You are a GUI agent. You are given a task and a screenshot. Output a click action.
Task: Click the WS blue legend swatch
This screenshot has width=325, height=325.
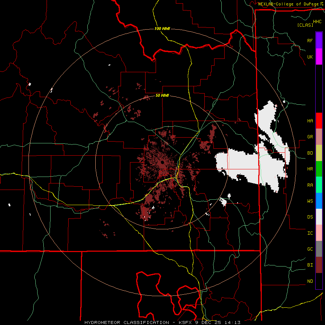(319, 201)
